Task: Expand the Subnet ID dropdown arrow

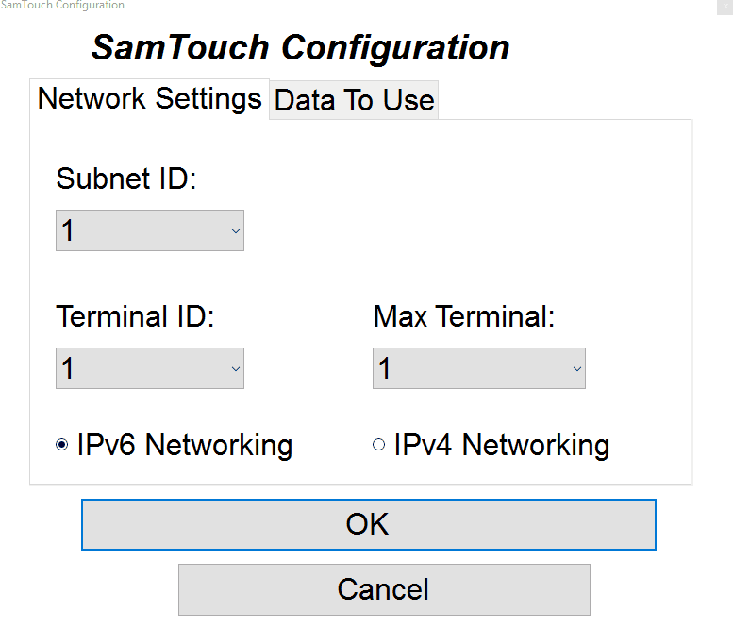Action: click(235, 231)
